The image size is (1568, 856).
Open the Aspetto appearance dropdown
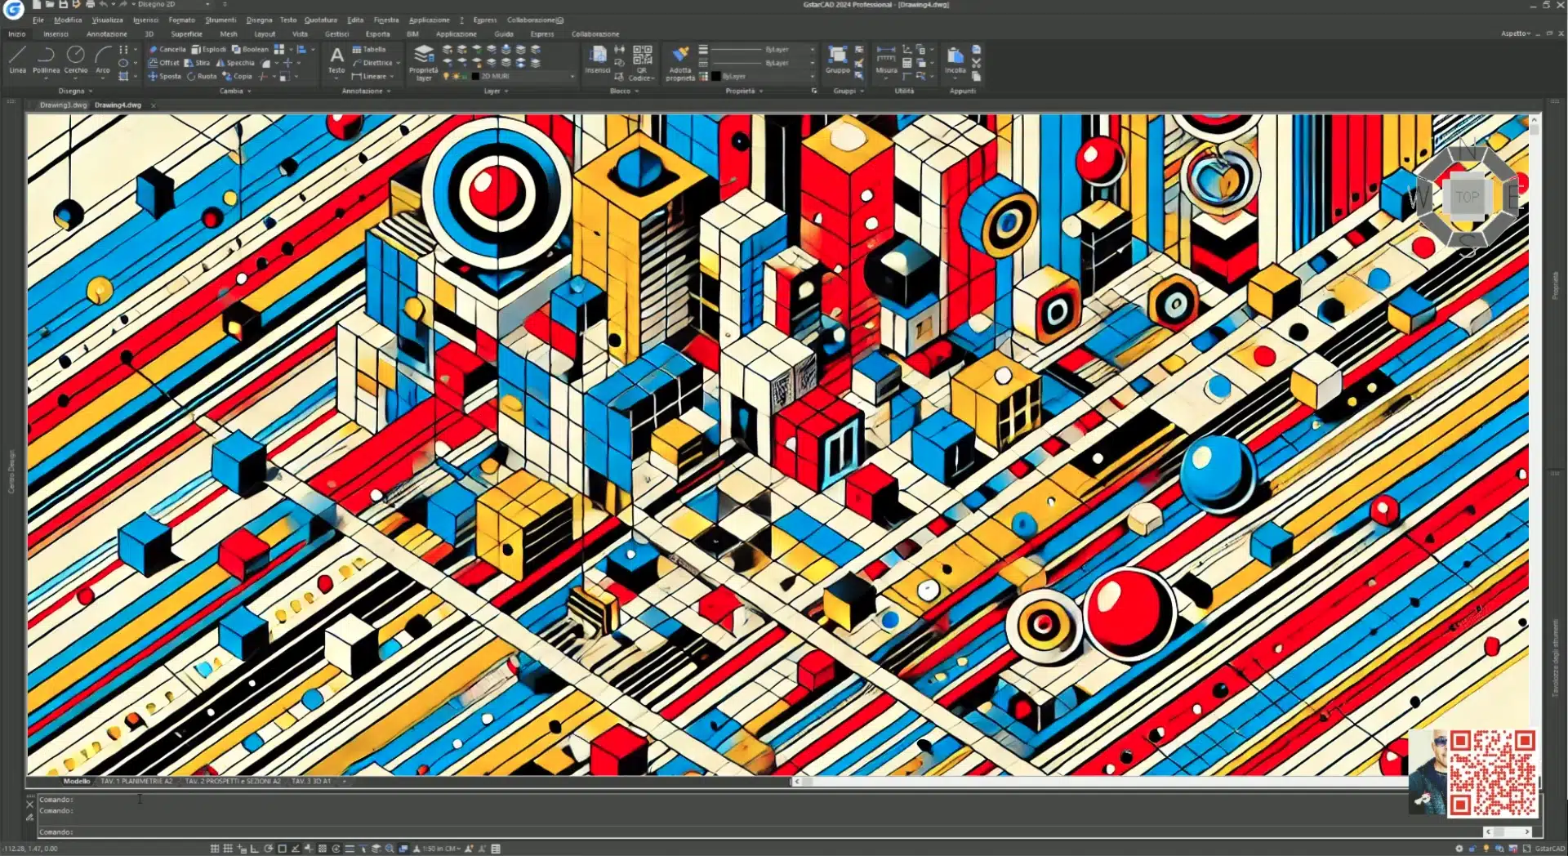[x=1516, y=33]
